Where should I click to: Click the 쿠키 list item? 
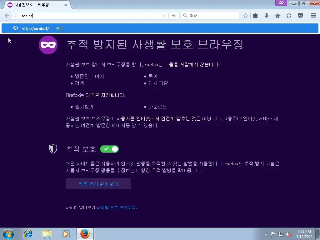(153, 76)
